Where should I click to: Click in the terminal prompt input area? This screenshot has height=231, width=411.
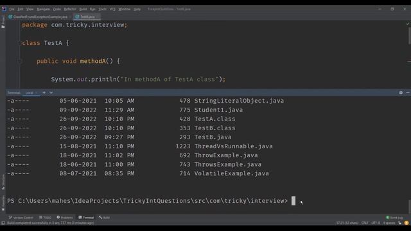click(x=293, y=201)
